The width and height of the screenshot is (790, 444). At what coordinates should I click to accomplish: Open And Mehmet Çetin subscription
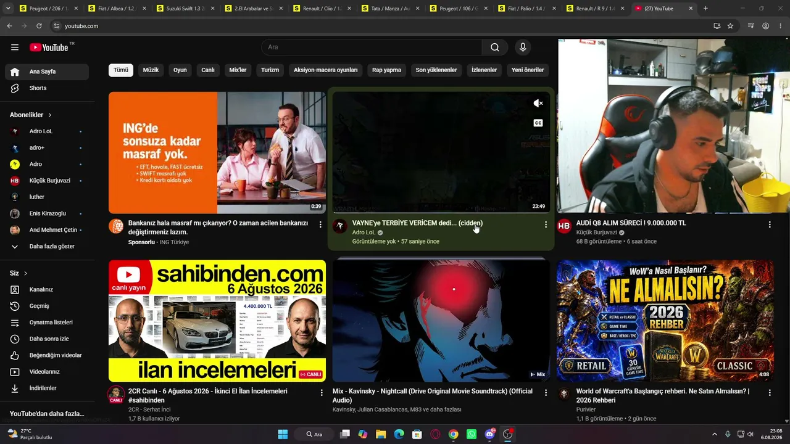click(47, 230)
